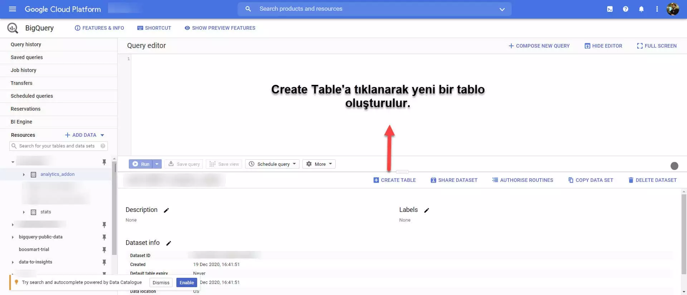Click Compose New Query
Image resolution: width=687 pixels, height=295 pixels.
coord(539,46)
